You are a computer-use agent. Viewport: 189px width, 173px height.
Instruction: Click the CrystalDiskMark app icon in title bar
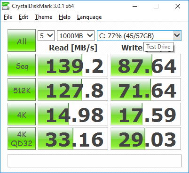(6, 6)
